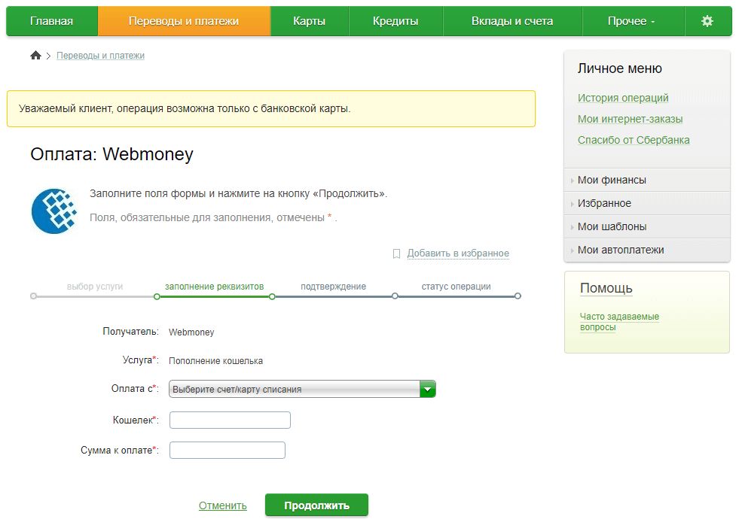Focus the Сумма к оплате field
This screenshot has width=739, height=519.
click(228, 451)
